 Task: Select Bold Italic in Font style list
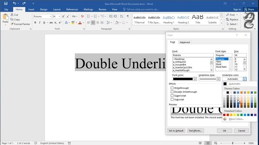221,67
